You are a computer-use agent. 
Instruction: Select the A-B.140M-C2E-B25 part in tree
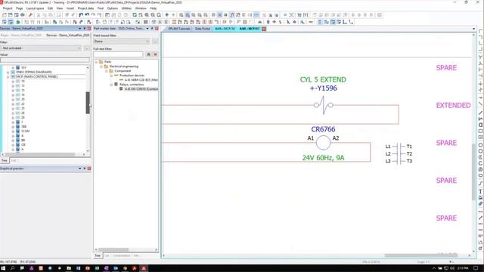click(141, 80)
